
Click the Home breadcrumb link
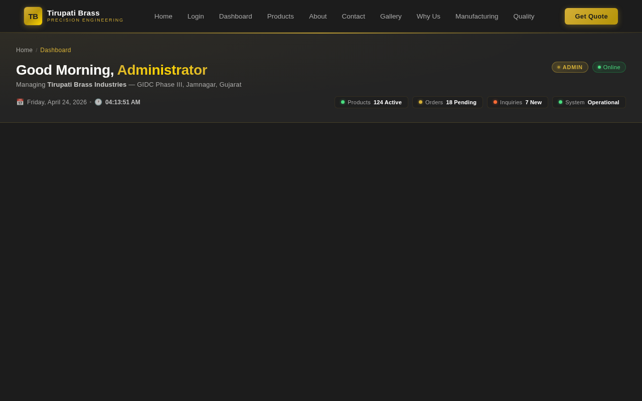pyautogui.click(x=24, y=50)
